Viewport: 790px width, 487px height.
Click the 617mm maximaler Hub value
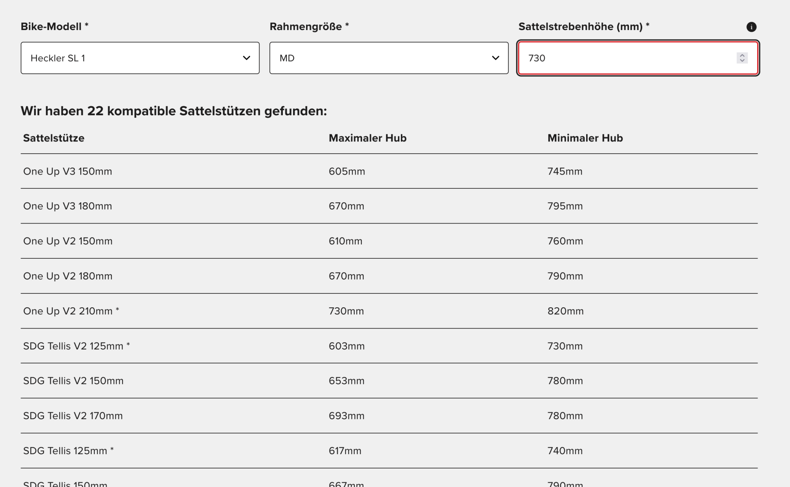(345, 451)
